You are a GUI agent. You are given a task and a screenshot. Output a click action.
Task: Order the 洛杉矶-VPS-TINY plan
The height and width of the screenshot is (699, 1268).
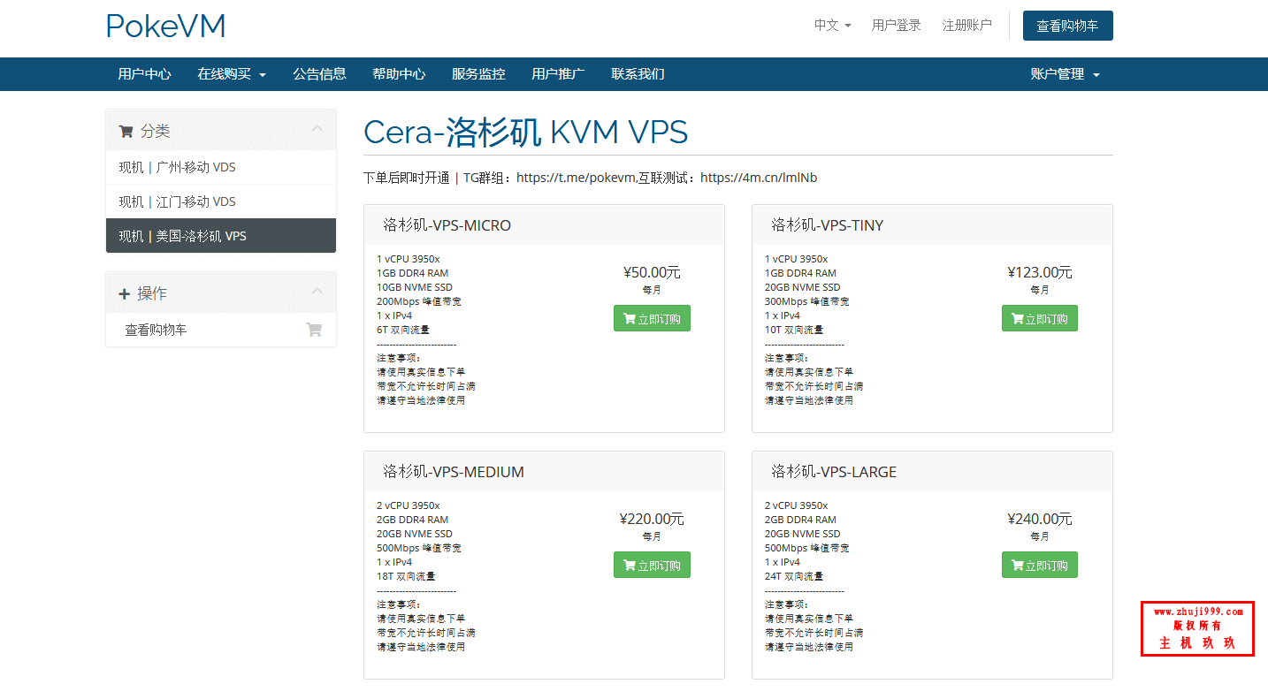1039,319
